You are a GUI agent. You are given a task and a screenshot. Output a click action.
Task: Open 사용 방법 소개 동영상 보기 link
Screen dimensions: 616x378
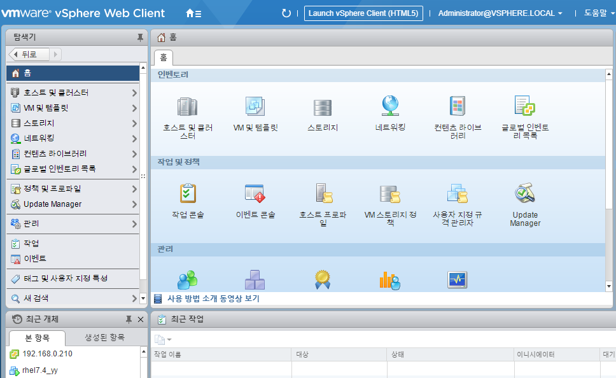pos(213,298)
